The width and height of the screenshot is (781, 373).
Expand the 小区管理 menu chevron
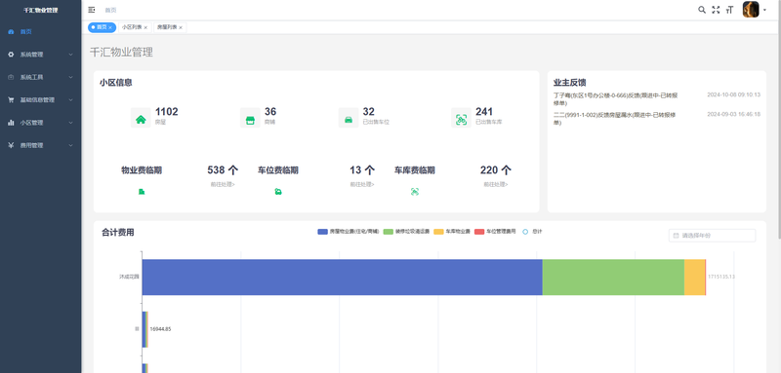point(70,123)
